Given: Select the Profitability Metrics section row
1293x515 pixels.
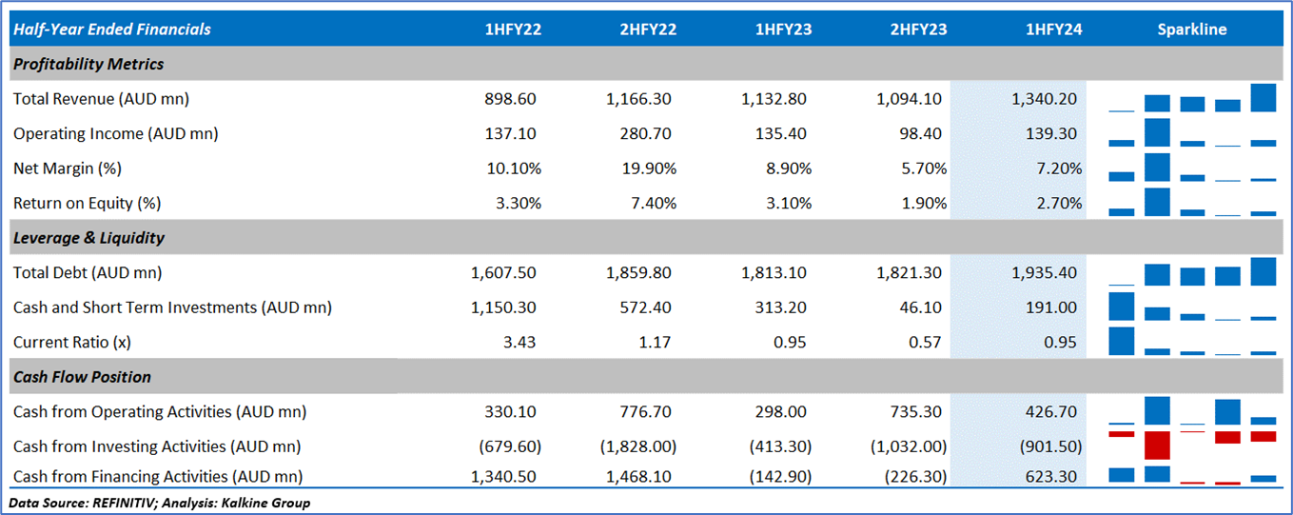Looking at the screenshot, I should 88,65.
